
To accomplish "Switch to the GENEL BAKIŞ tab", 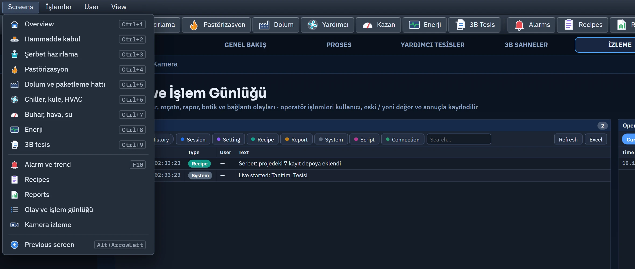I will coord(245,45).
